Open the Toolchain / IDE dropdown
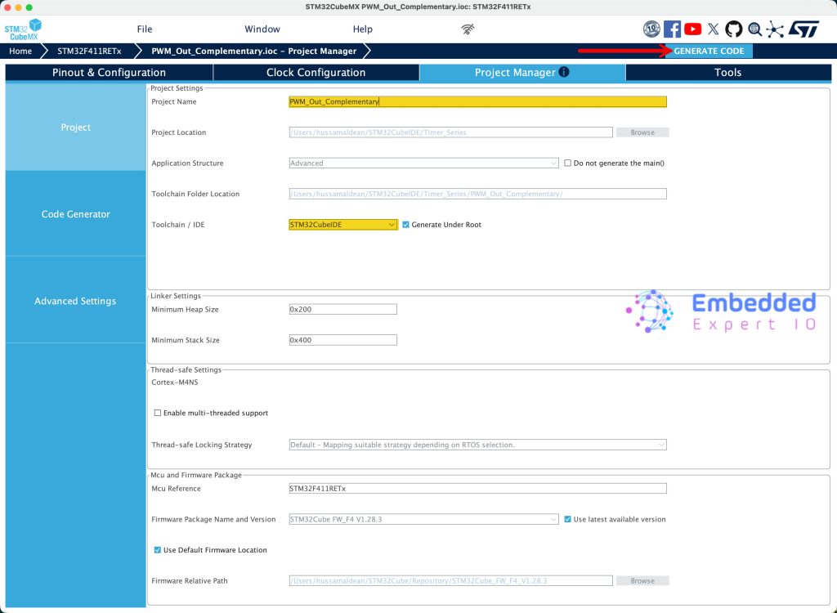This screenshot has width=837, height=613. 342,225
